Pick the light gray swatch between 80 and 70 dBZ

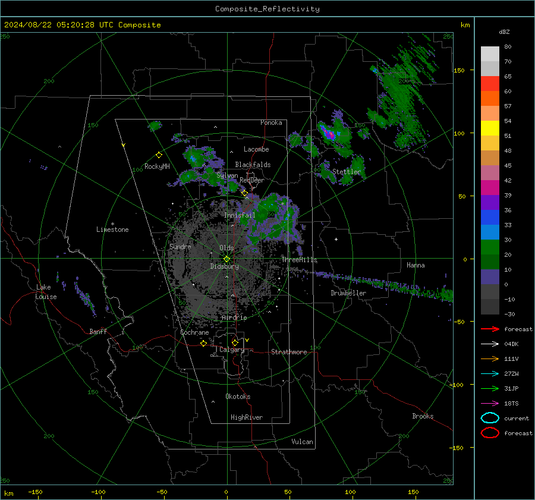(x=490, y=54)
